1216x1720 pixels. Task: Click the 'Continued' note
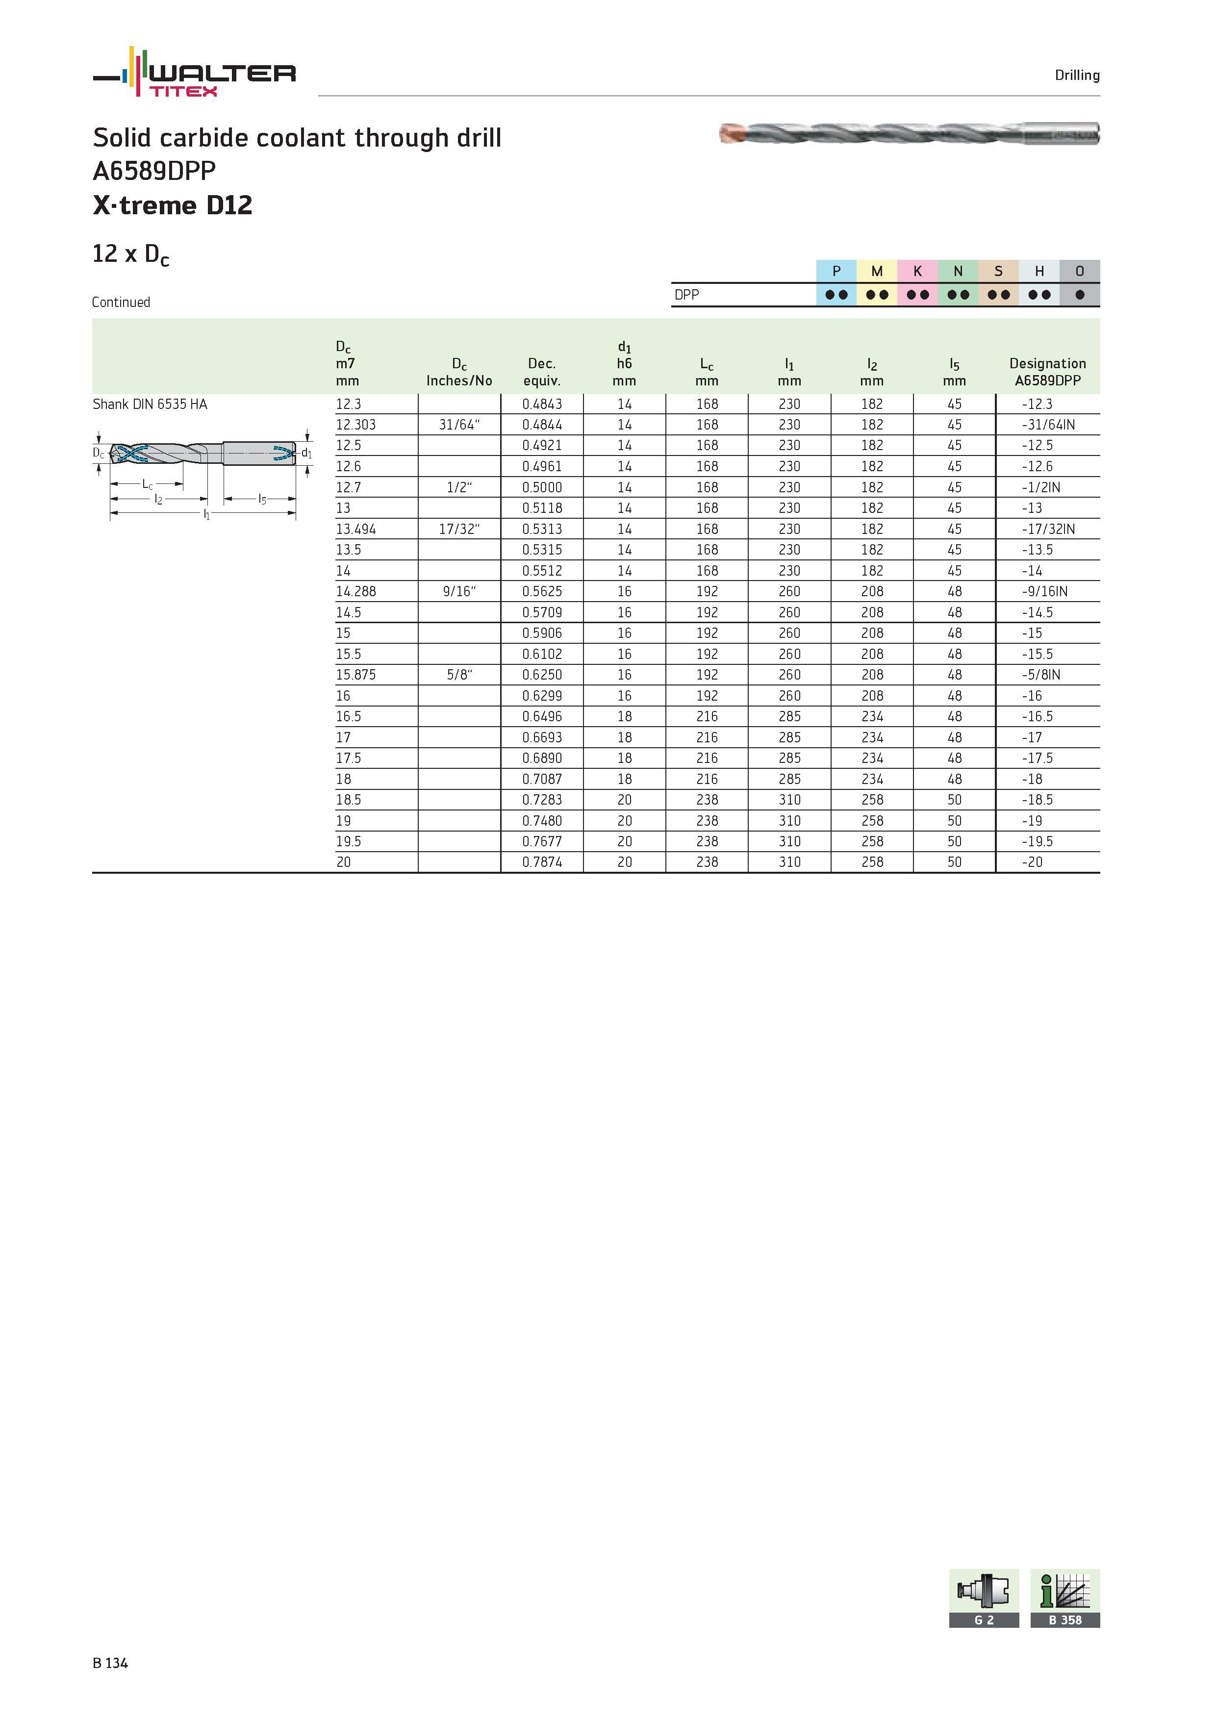click(121, 302)
